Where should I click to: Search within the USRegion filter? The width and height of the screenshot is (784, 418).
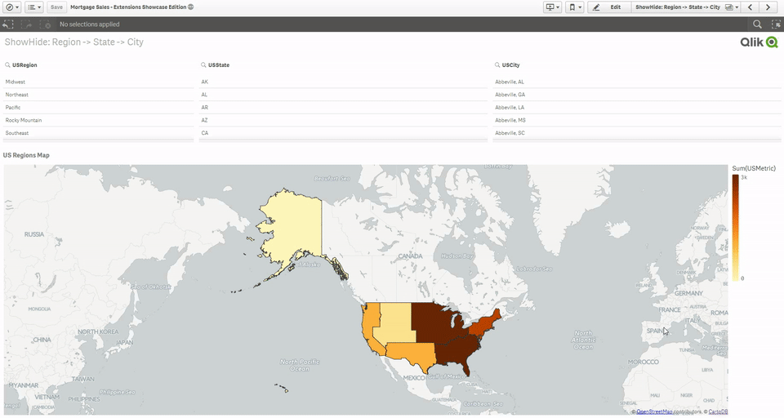(x=7, y=65)
